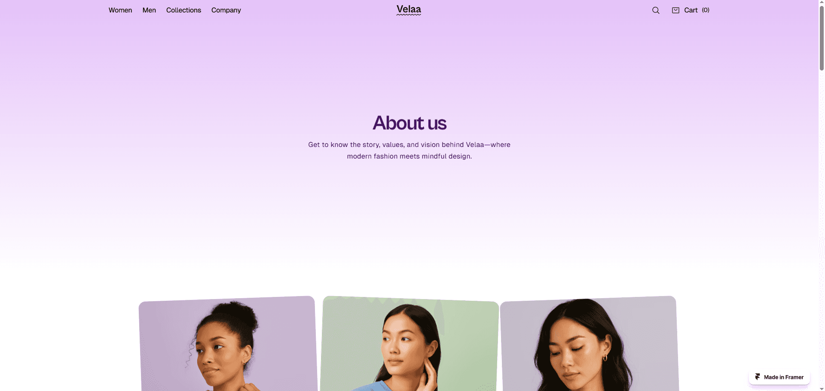825x391 pixels.
Task: Click the Velaa logo at top center
Action: 409,10
